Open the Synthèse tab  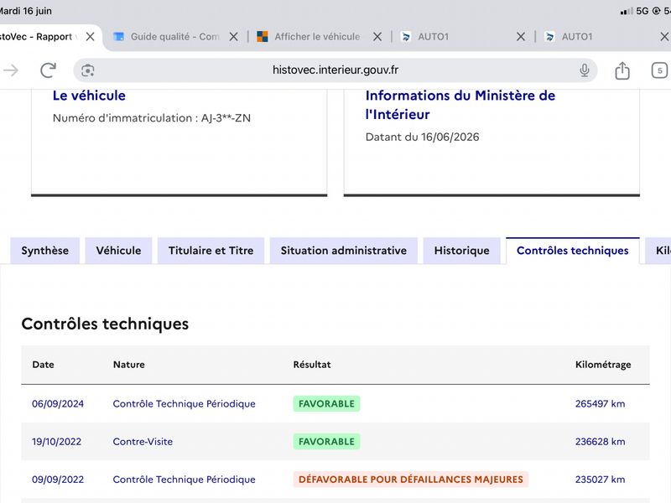(x=45, y=251)
